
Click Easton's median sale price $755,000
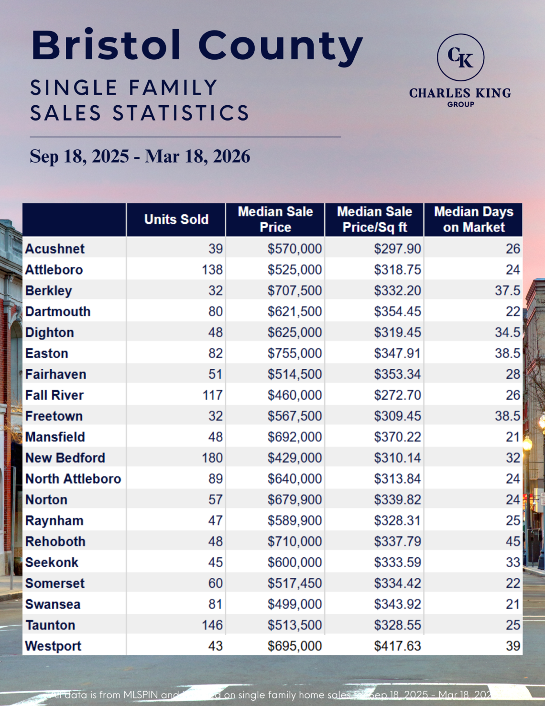coord(294,353)
